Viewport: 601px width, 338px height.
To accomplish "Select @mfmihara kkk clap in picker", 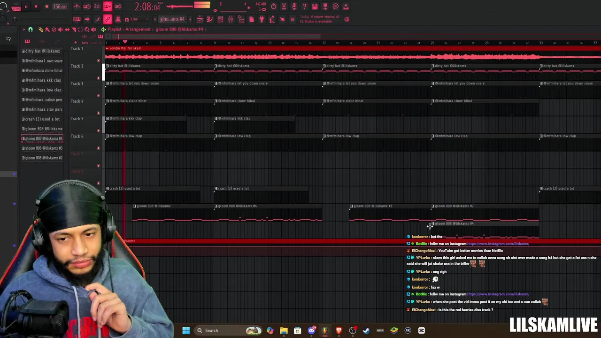I will (x=41, y=80).
